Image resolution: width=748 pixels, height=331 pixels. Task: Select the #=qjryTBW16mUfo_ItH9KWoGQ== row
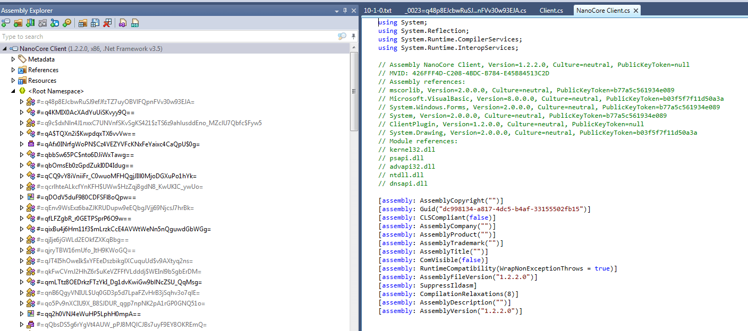175,250
